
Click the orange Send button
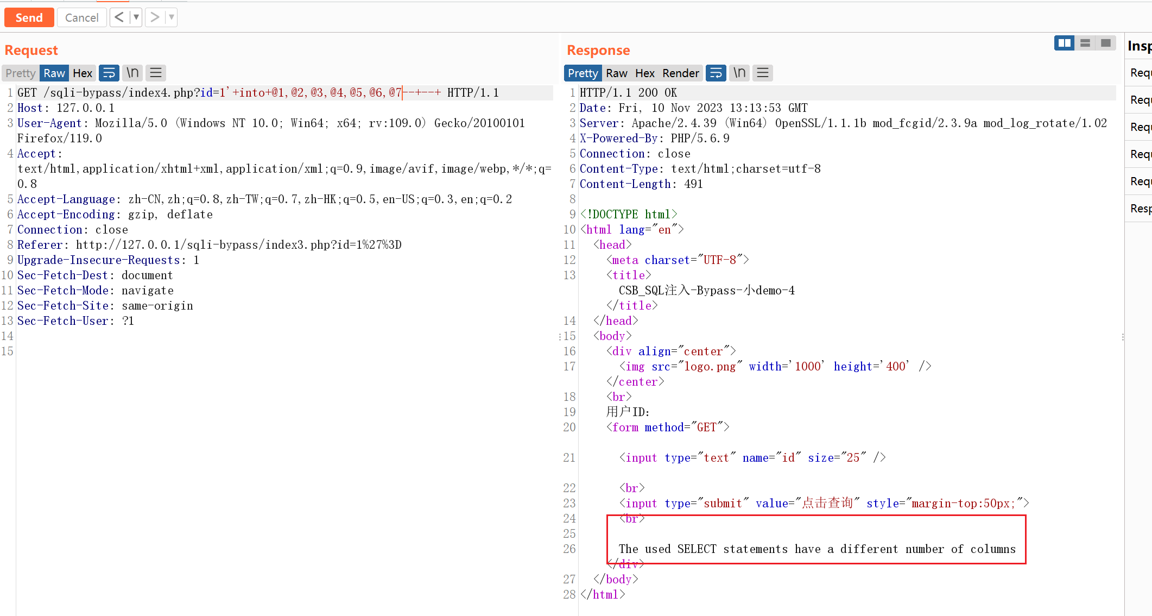(x=29, y=17)
